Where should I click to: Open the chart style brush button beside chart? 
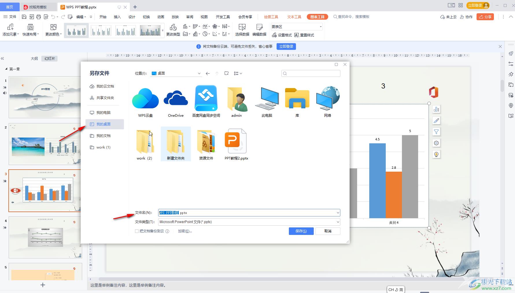tap(436, 120)
